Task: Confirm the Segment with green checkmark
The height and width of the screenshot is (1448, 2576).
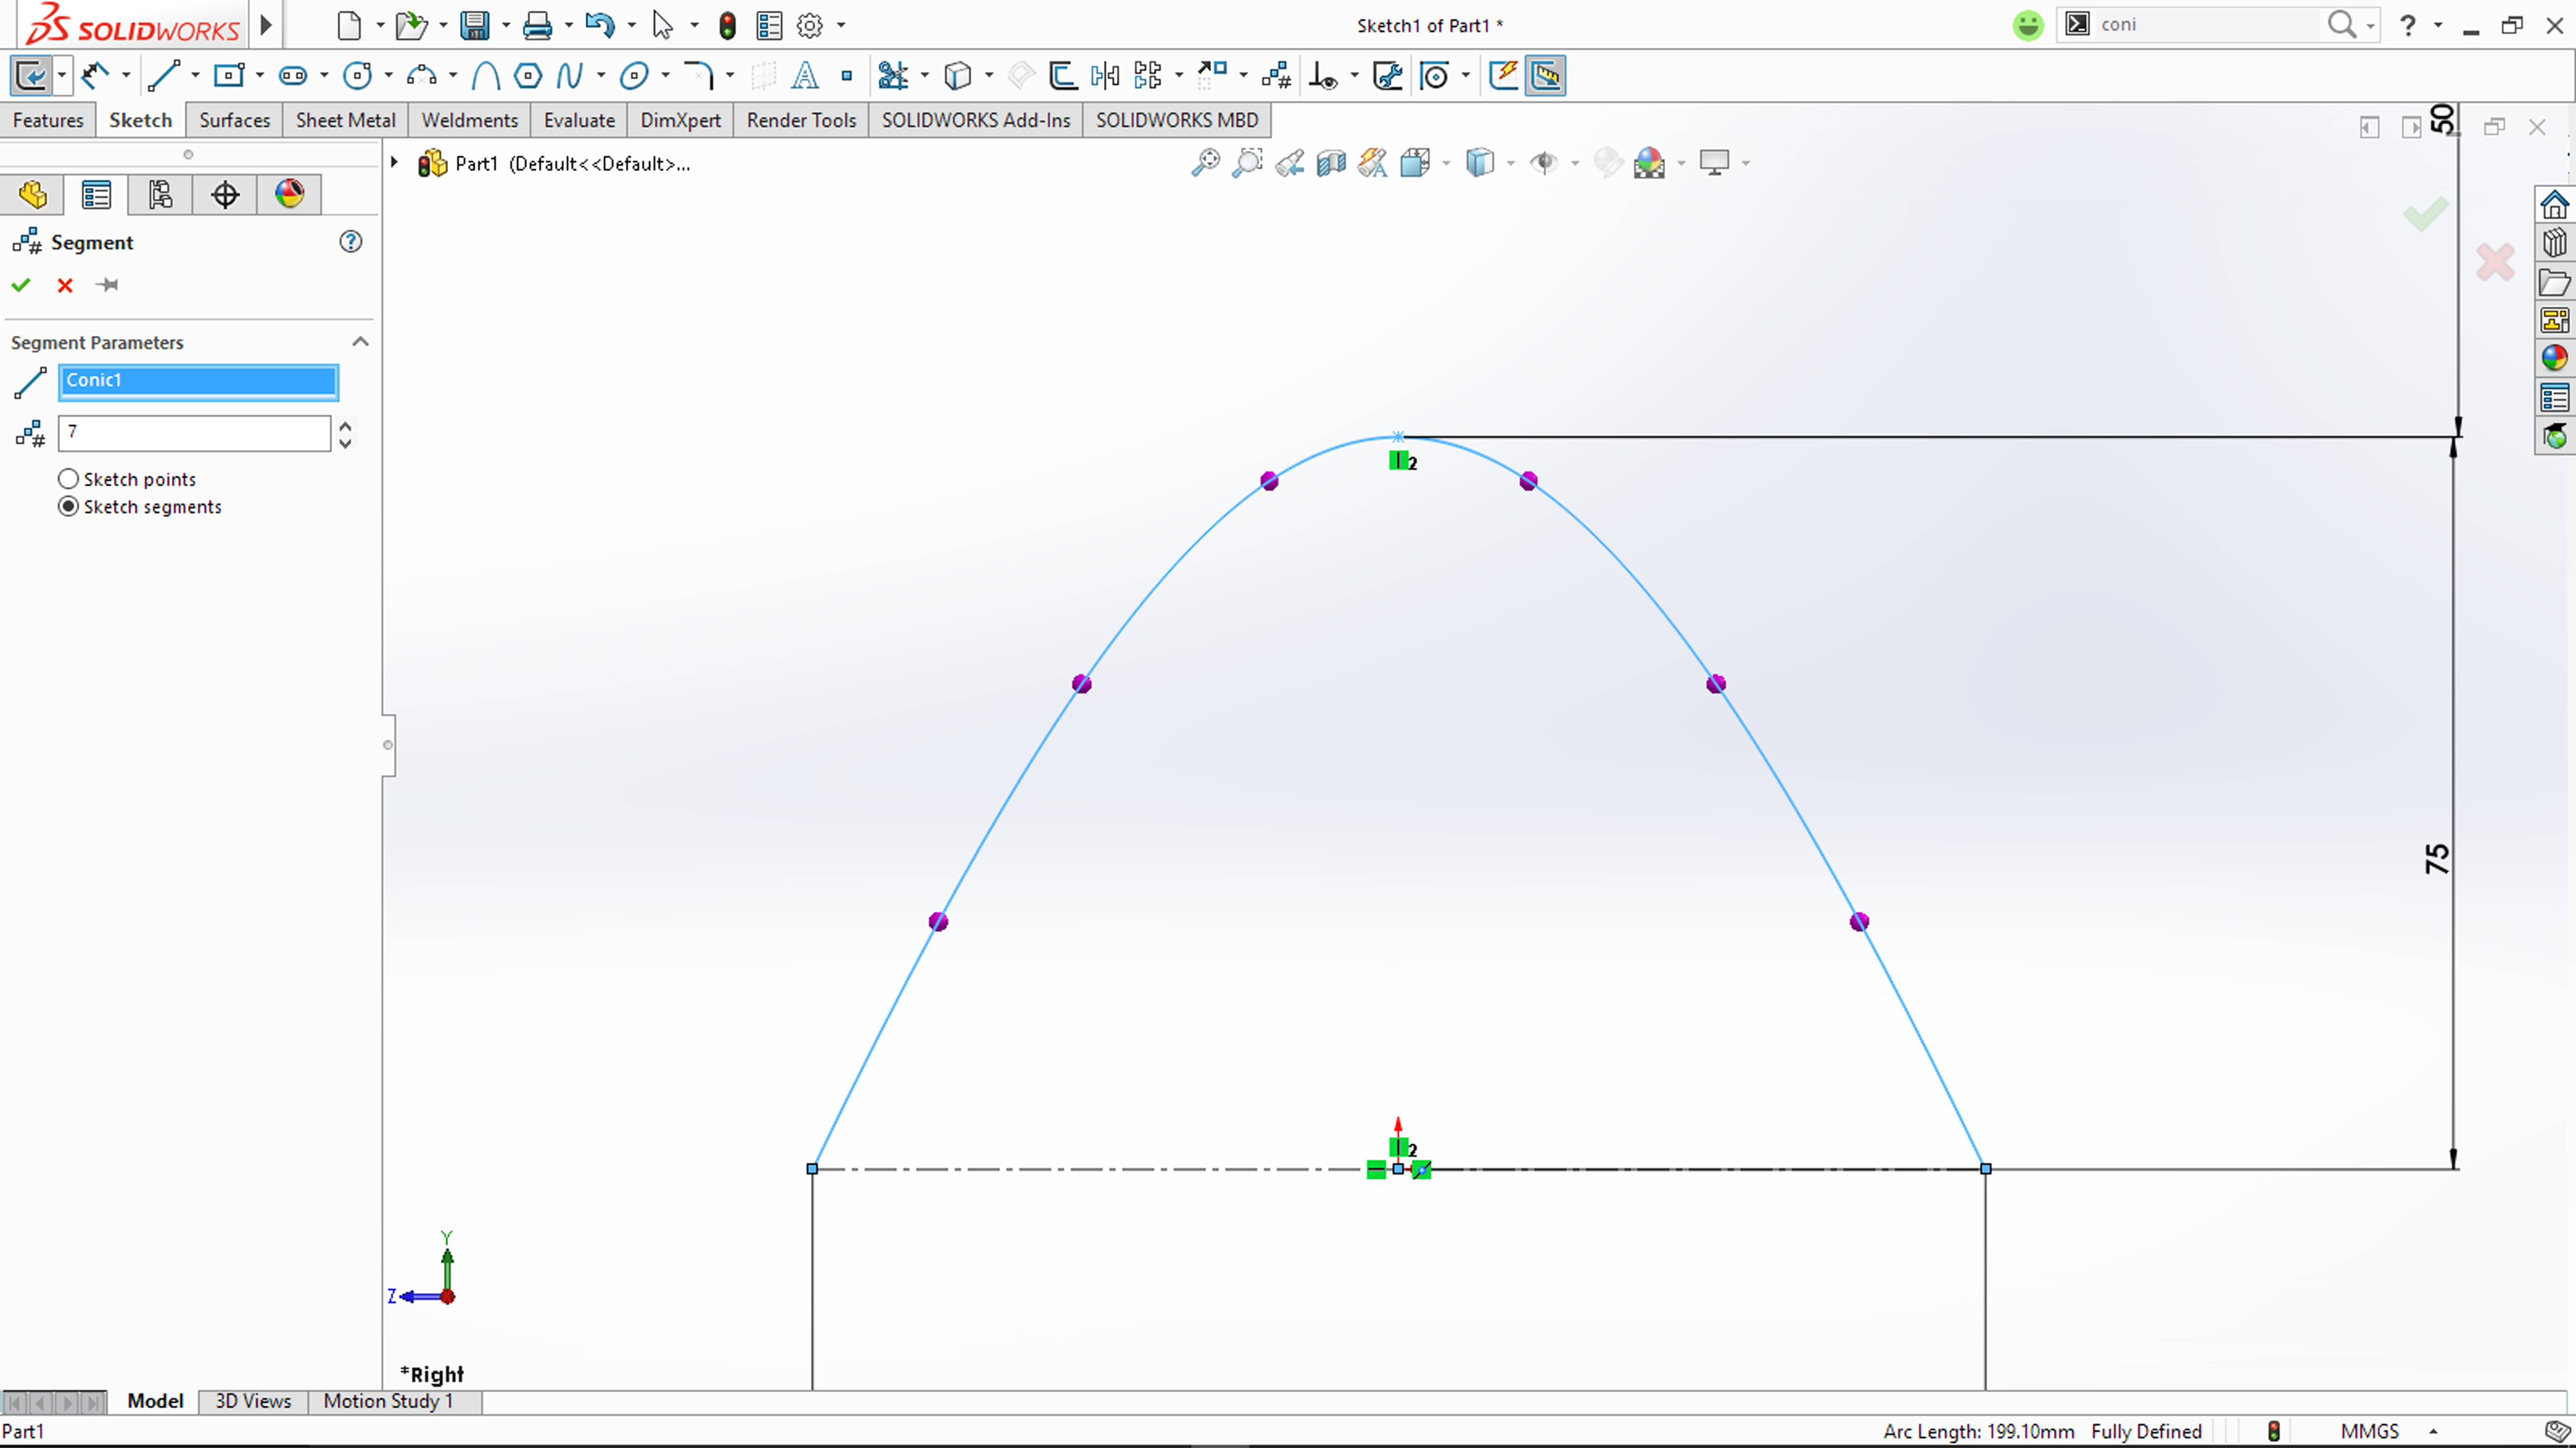Action: point(21,285)
